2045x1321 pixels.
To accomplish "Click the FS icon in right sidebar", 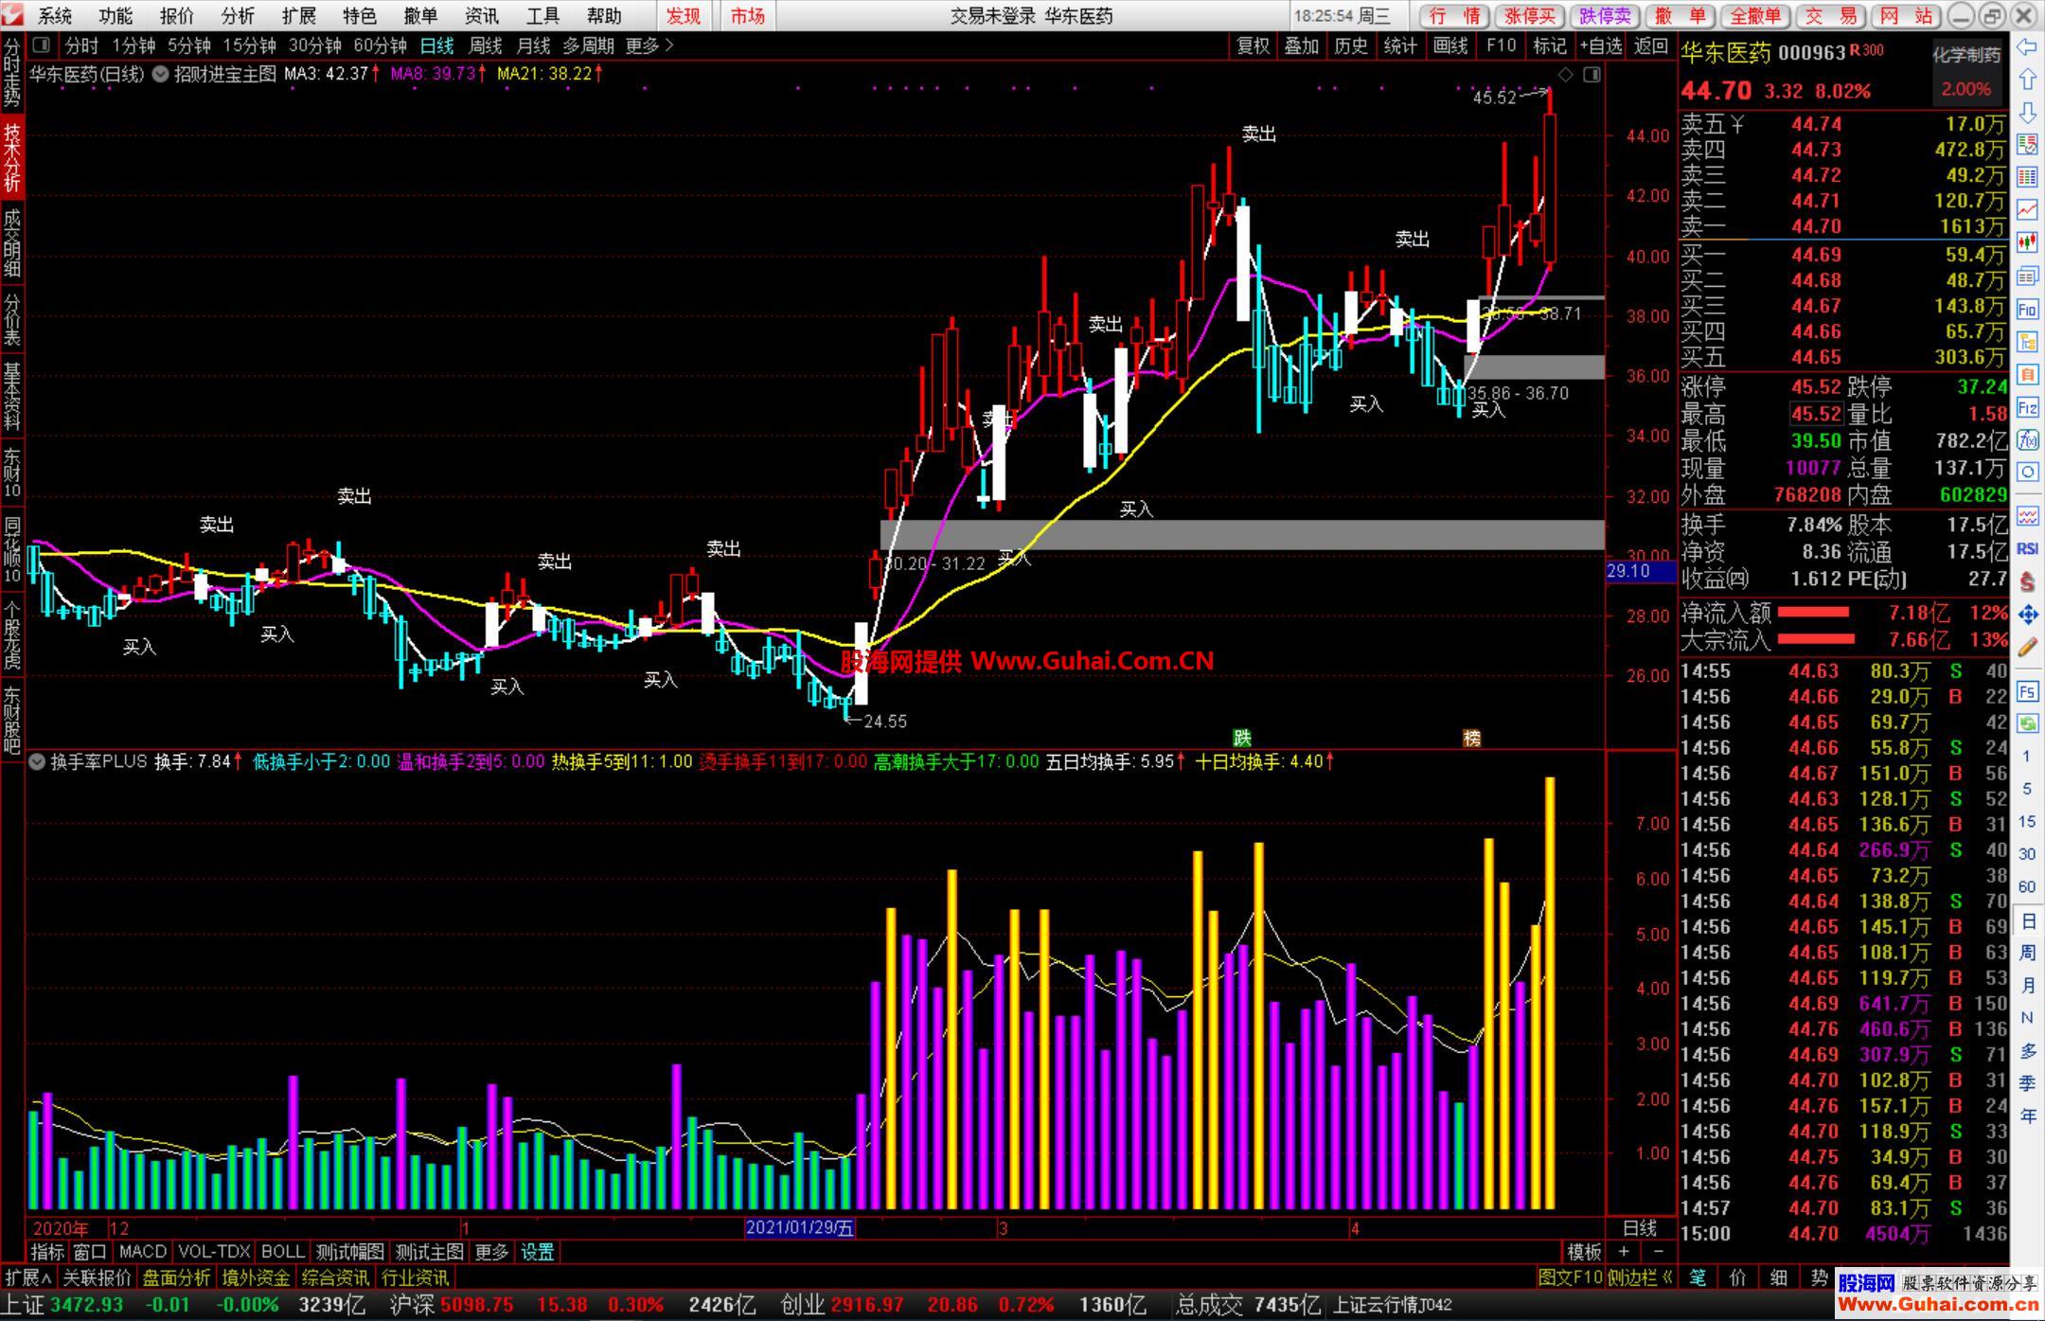I will point(2027,691).
